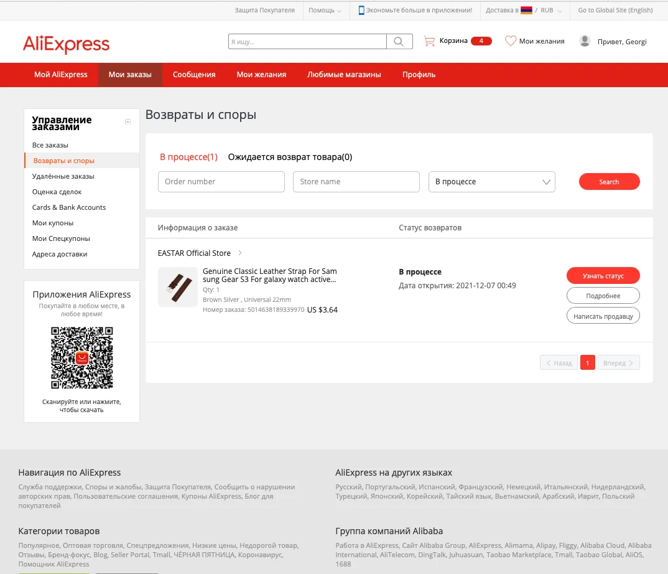Image resolution: width=668 pixels, height=574 pixels.
Task: Click the mobile phone app icon
Action: tap(361, 10)
